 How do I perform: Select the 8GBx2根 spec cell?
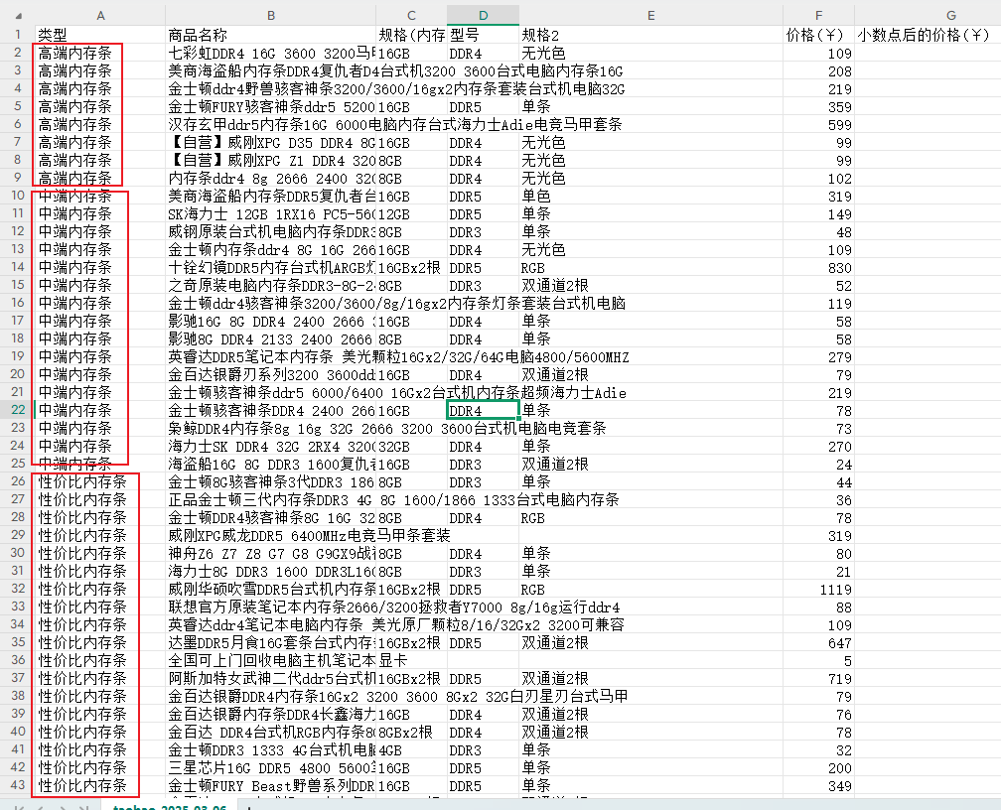point(412,733)
